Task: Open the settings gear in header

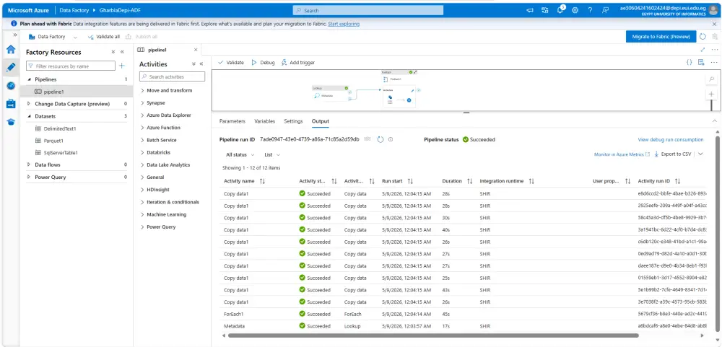Action: click(575, 10)
